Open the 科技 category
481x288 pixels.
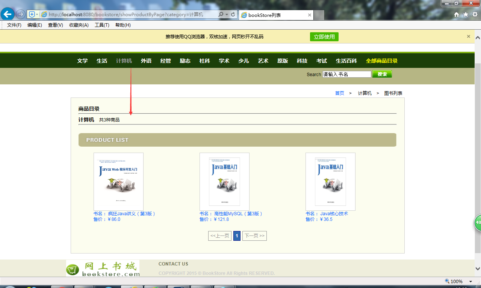point(302,61)
